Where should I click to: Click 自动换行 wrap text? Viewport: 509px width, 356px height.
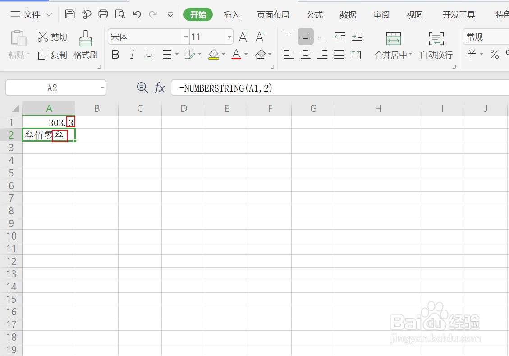click(436, 46)
